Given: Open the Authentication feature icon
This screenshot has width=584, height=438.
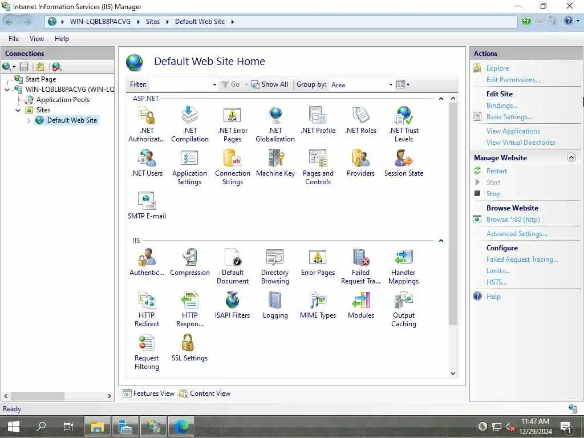Looking at the screenshot, I should coord(147,262).
